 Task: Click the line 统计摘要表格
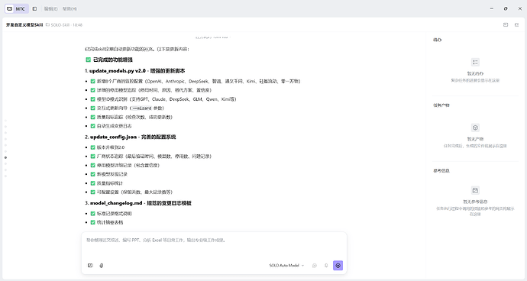(110, 222)
